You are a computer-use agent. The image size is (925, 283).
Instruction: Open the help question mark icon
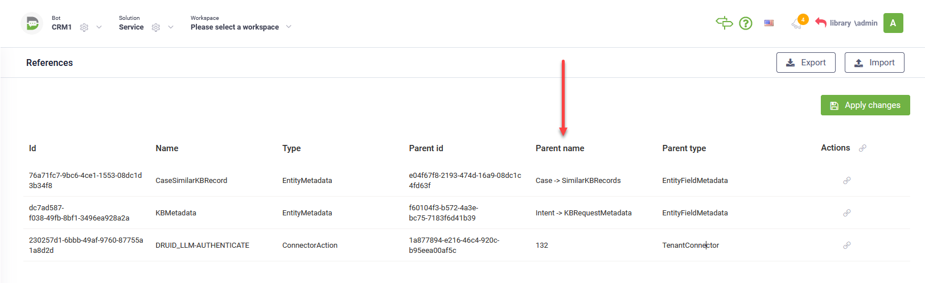[746, 23]
